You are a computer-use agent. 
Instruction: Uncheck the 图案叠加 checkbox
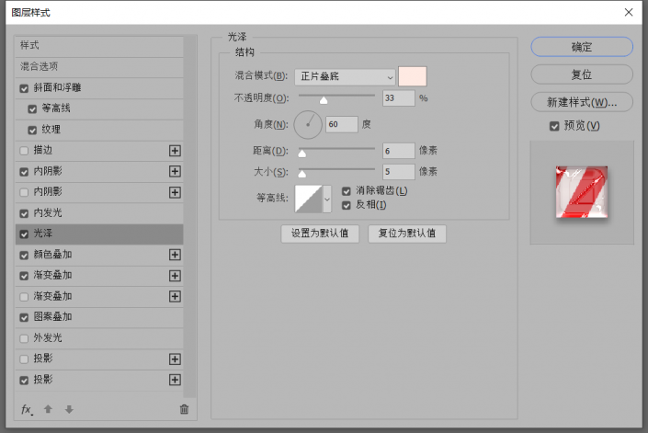(x=24, y=317)
